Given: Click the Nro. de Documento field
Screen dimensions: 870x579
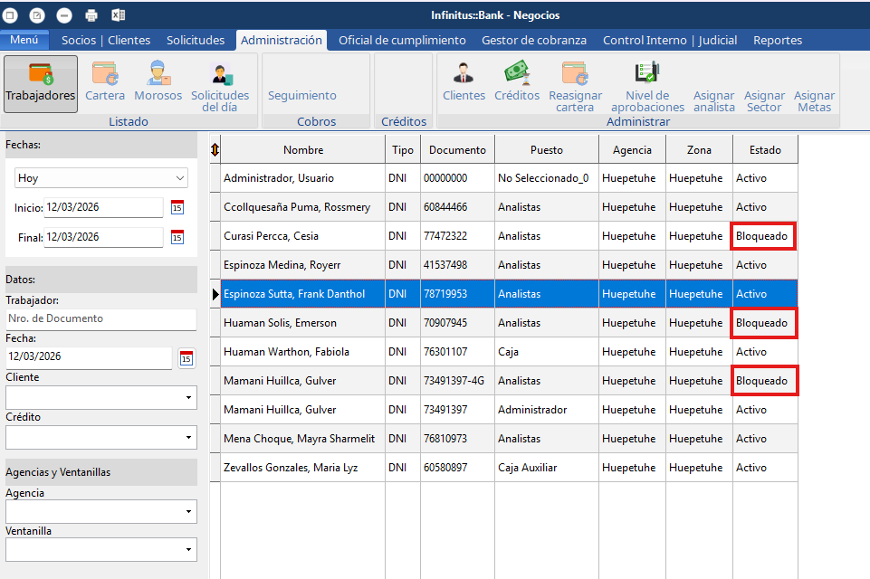Looking at the screenshot, I should pyautogui.click(x=100, y=318).
